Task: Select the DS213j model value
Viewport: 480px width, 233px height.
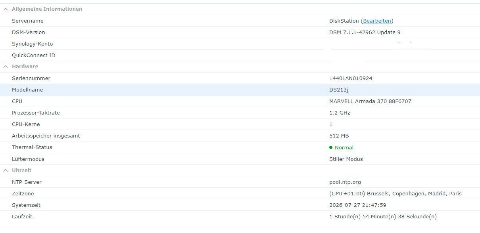Action: (x=339, y=90)
